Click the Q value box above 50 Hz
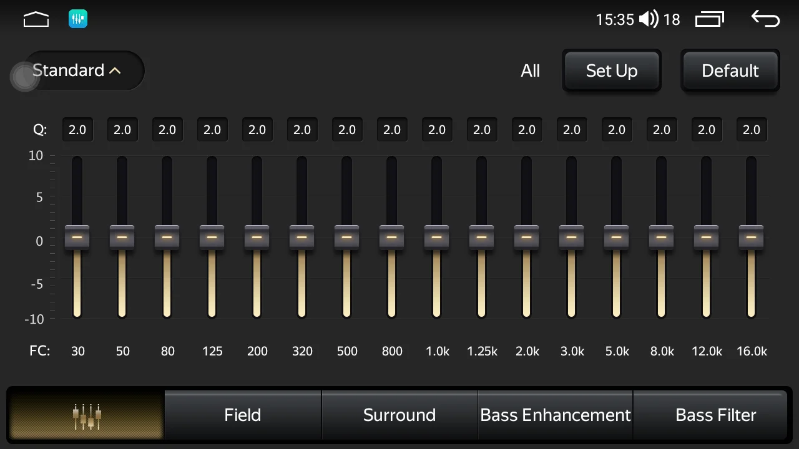The image size is (799, 449). coord(122,130)
